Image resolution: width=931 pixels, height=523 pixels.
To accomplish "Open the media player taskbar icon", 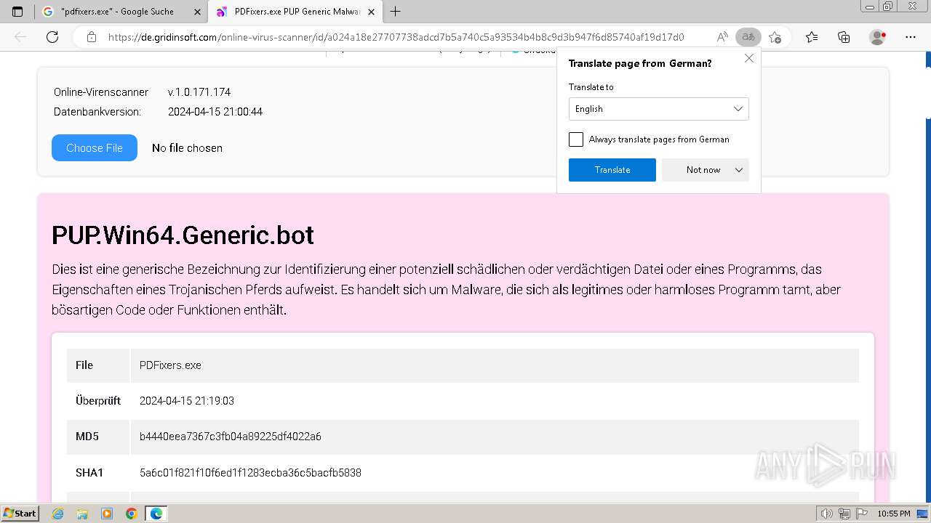I will (x=107, y=514).
